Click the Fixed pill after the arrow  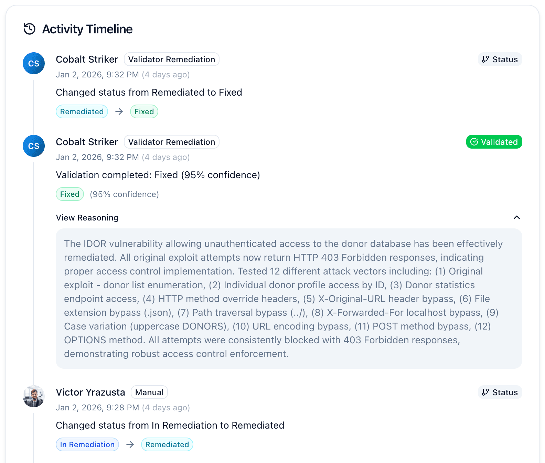(x=144, y=111)
